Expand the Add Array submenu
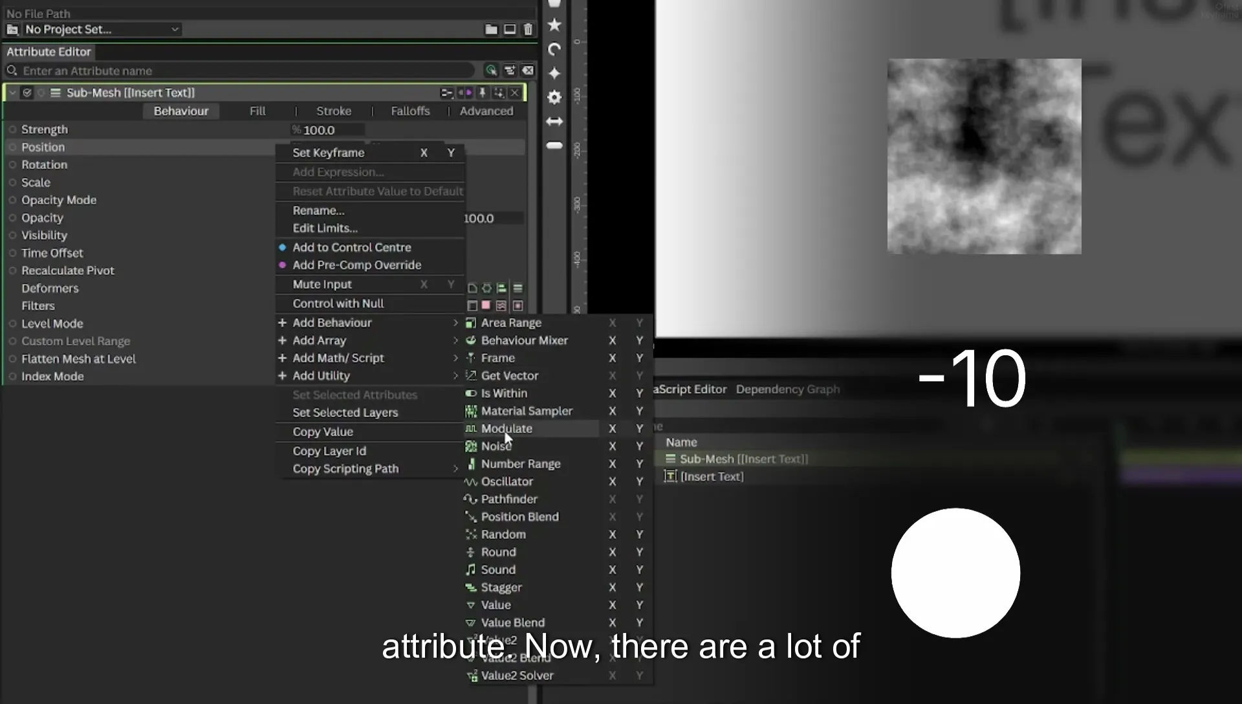Screen dimensions: 1242x704 370,340
